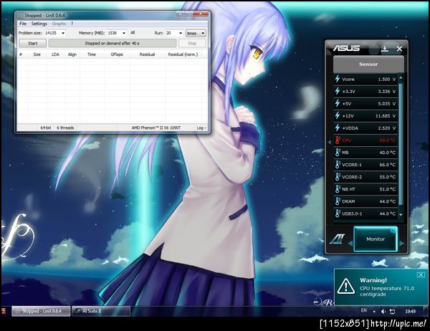
Task: Click the All memory link
Action: [133, 33]
